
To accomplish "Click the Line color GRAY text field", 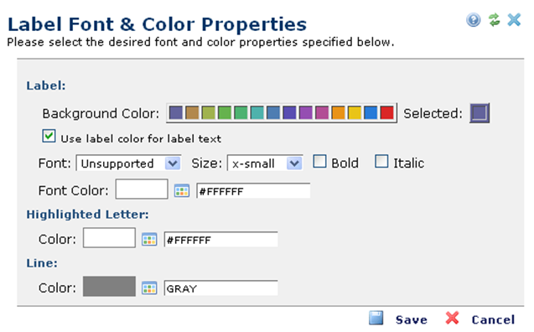I will click(x=220, y=288).
